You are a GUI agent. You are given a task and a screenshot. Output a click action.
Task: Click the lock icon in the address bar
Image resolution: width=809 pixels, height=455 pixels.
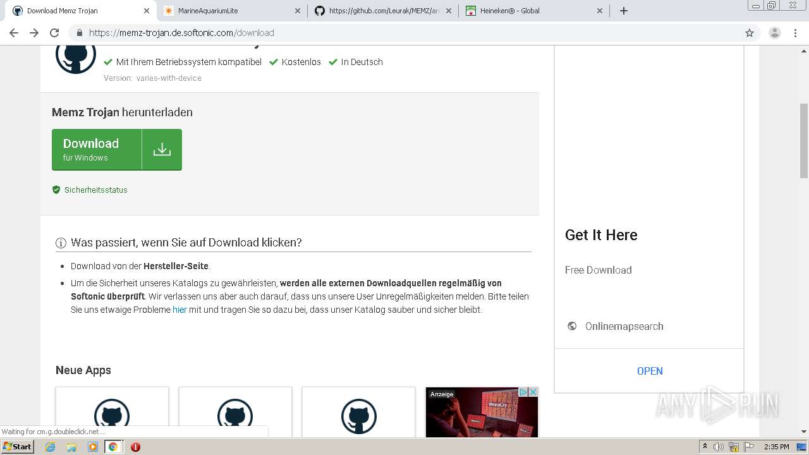[x=79, y=33]
